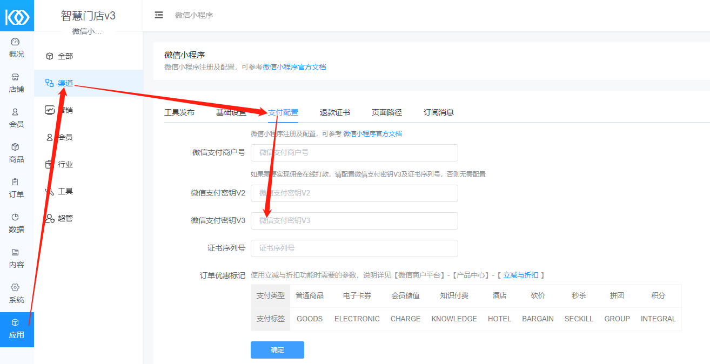Click the 营销 marketing chart icon
710x364 pixels.
coord(50,110)
